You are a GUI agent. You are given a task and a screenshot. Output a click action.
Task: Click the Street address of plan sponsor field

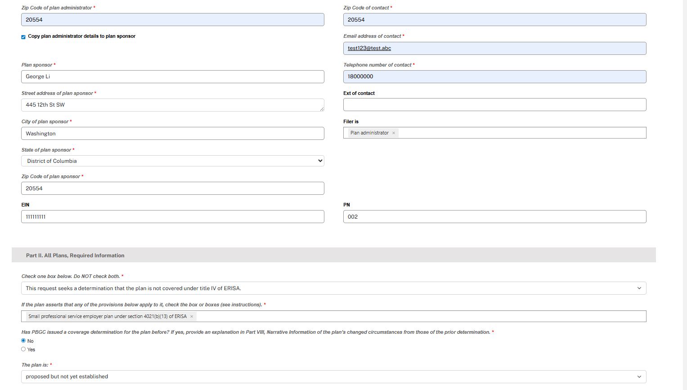click(x=172, y=105)
